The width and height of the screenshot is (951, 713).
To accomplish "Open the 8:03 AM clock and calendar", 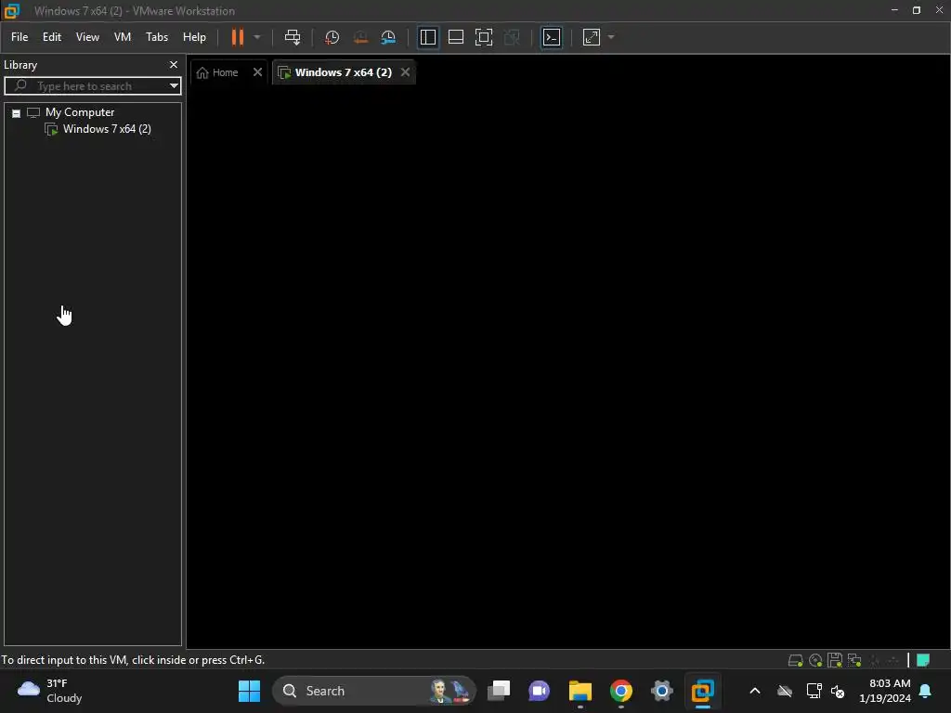I will pyautogui.click(x=885, y=691).
